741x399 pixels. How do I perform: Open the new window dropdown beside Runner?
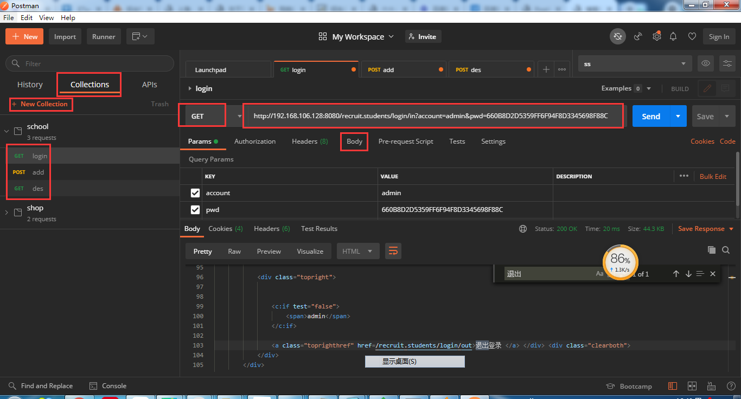[140, 36]
